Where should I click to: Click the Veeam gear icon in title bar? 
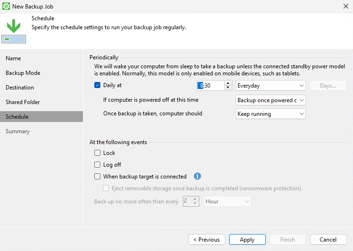(x=6, y=6)
